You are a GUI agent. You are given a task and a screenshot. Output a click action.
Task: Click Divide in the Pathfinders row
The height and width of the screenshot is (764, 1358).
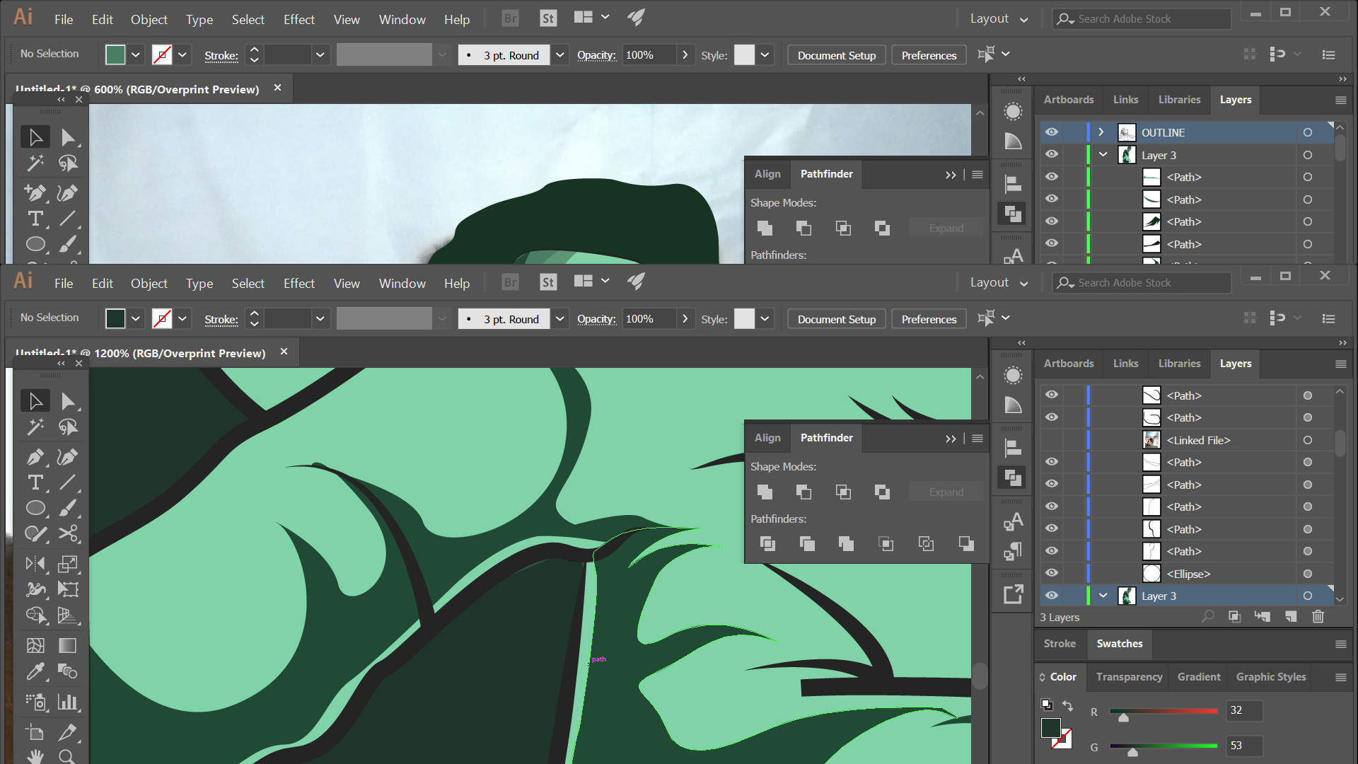[x=767, y=543]
